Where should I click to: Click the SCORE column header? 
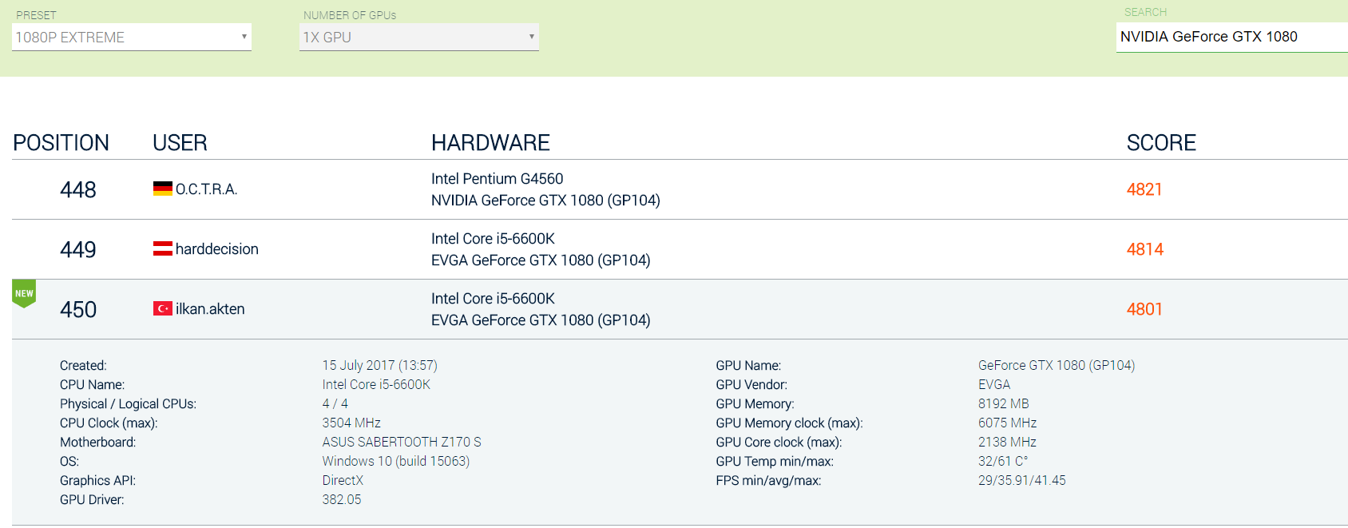coord(1161,143)
